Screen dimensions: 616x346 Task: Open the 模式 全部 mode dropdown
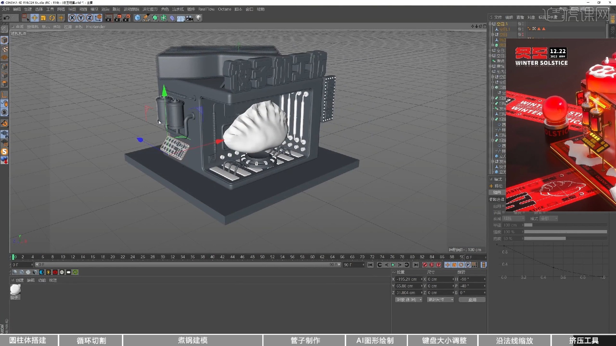point(549,218)
